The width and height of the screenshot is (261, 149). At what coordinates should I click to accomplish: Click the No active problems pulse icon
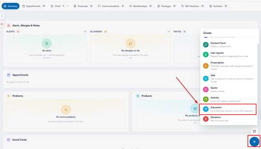coord(66,110)
